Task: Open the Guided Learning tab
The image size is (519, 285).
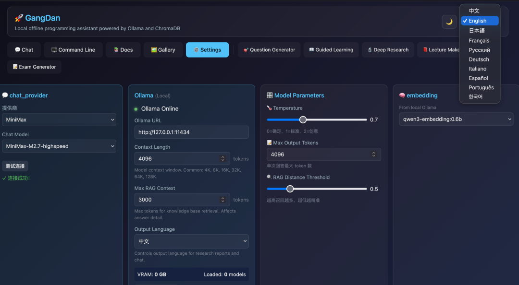Action: [x=331, y=50]
